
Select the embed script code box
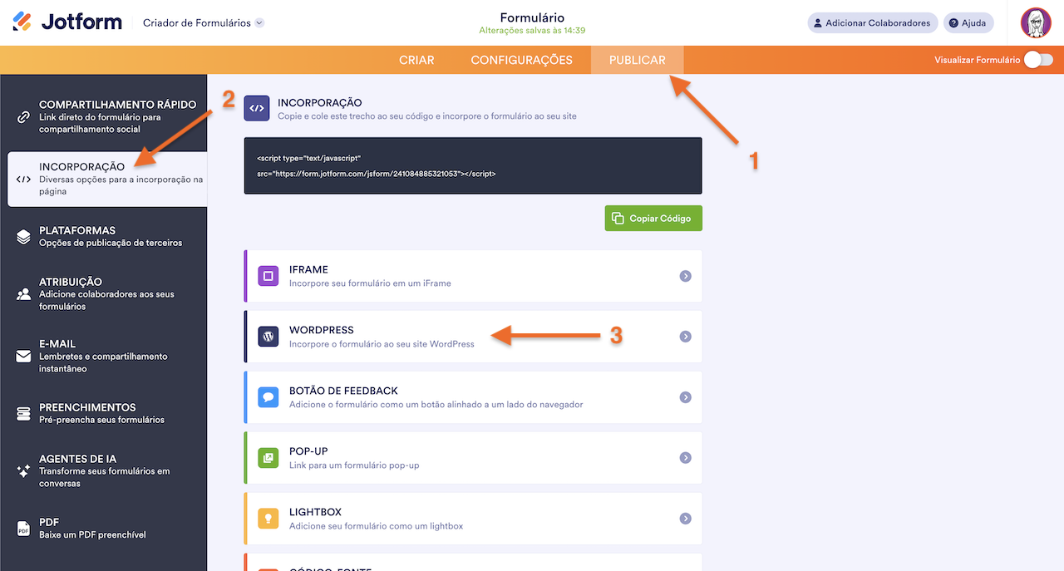pyautogui.click(x=472, y=165)
